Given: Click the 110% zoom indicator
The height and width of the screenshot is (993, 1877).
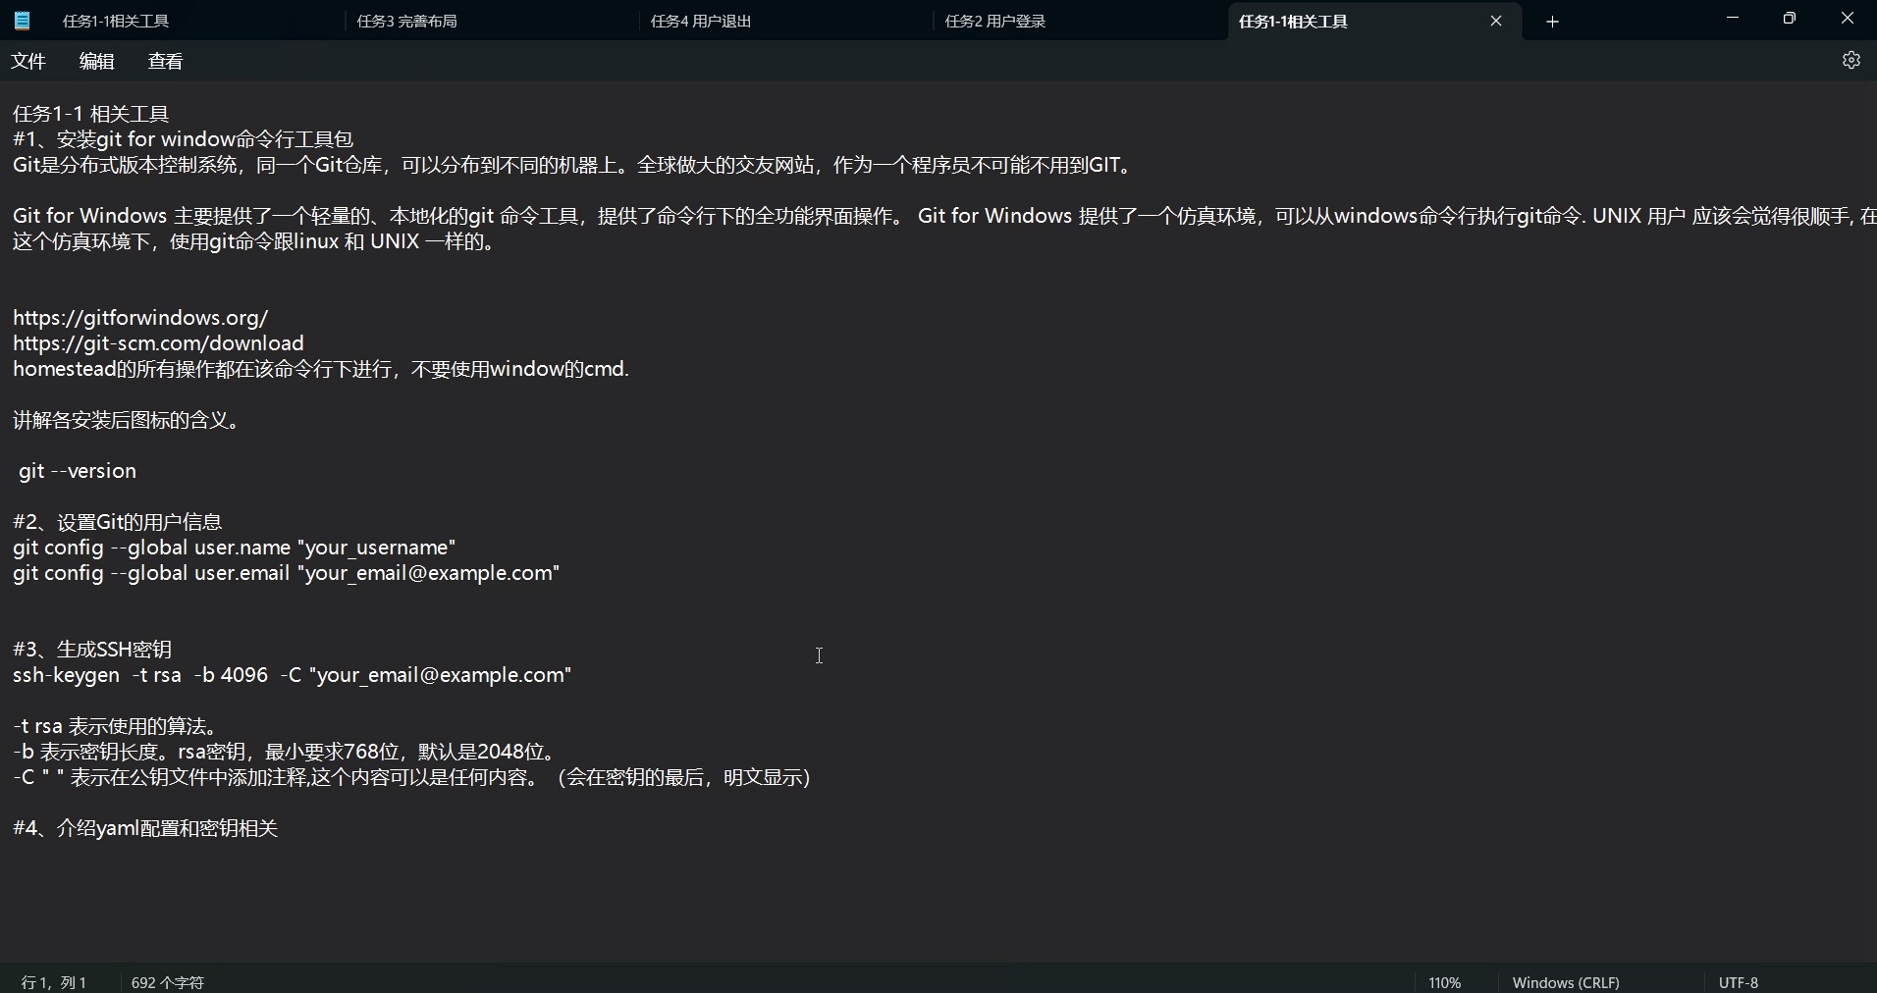Looking at the screenshot, I should point(1443,981).
